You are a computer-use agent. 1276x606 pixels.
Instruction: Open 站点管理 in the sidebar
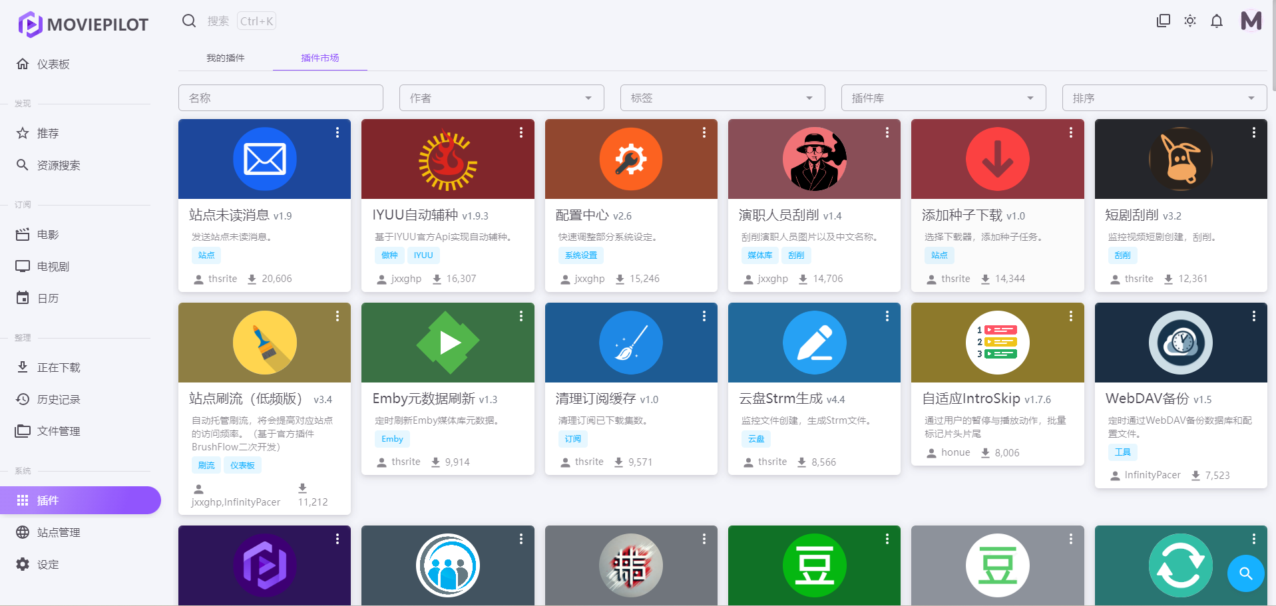(81, 532)
